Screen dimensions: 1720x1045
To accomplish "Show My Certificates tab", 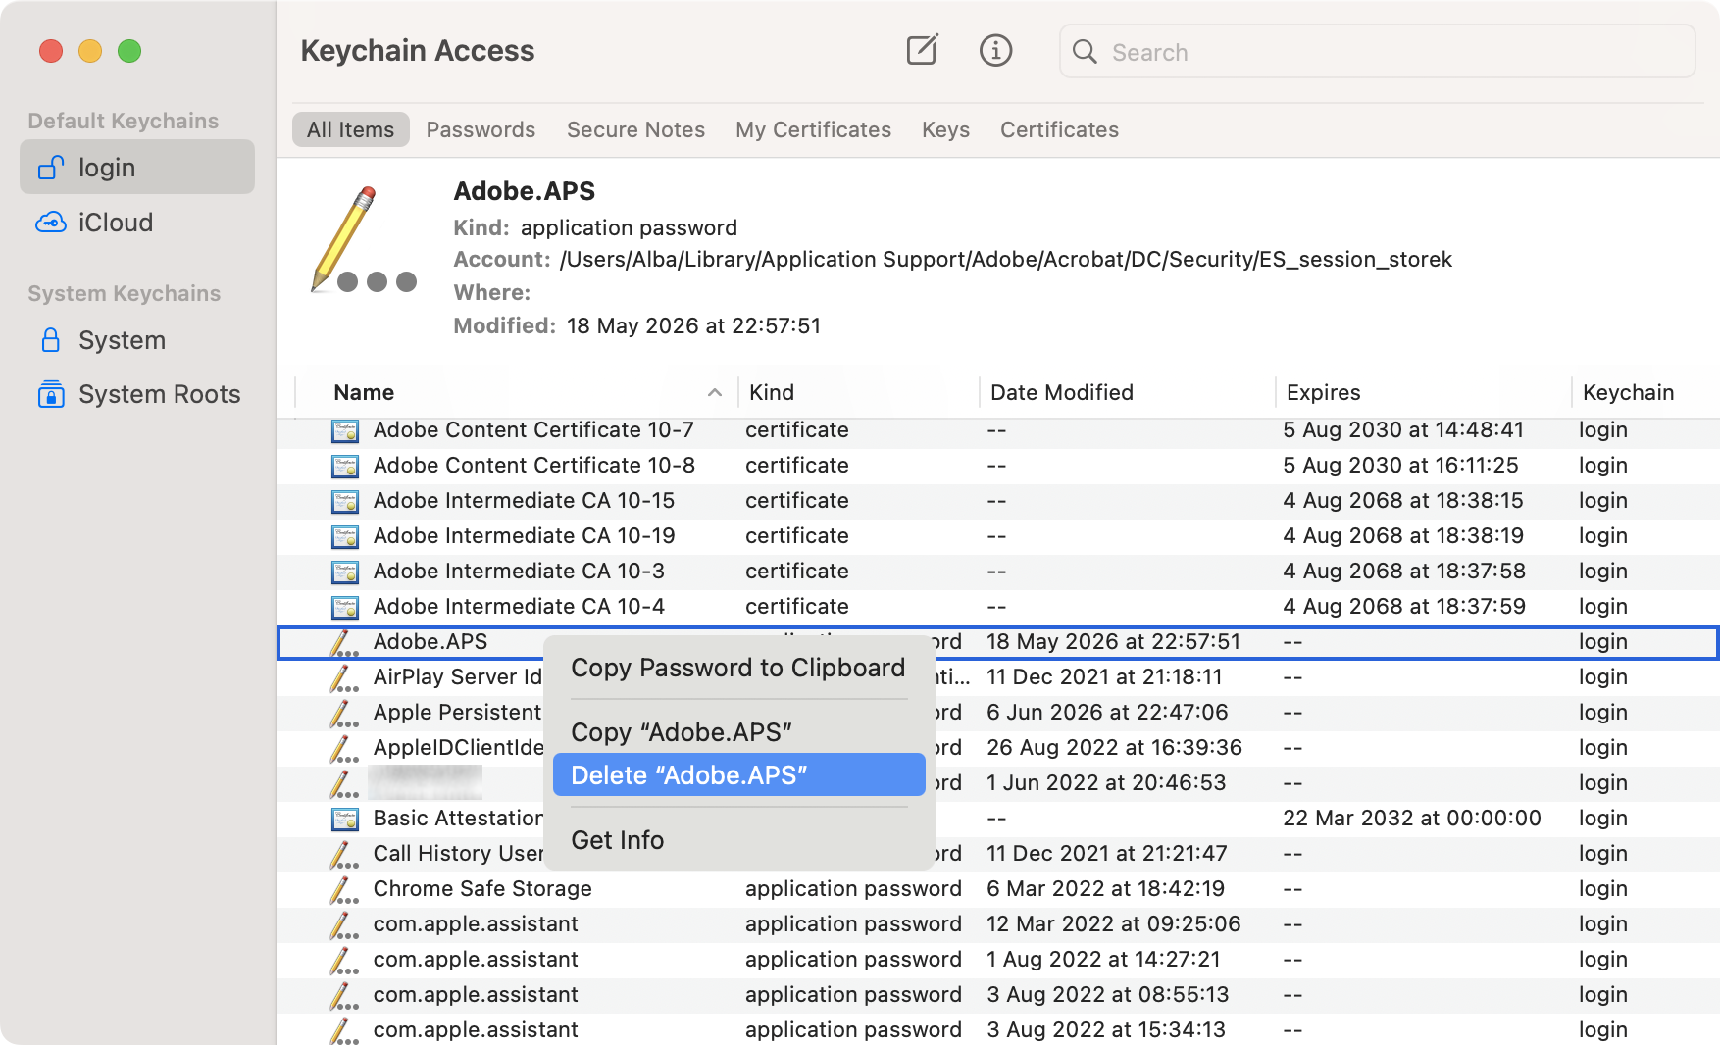I will 813,129.
